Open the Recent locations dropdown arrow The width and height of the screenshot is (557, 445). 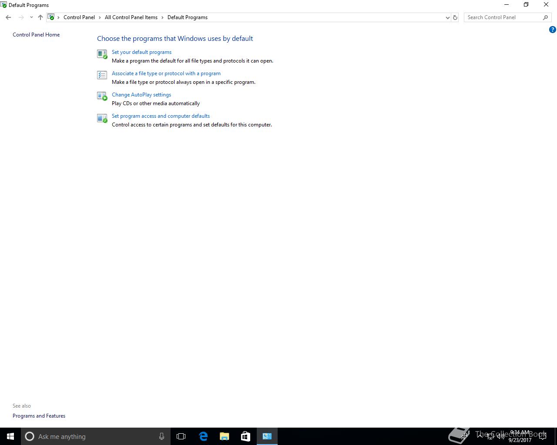(31, 17)
